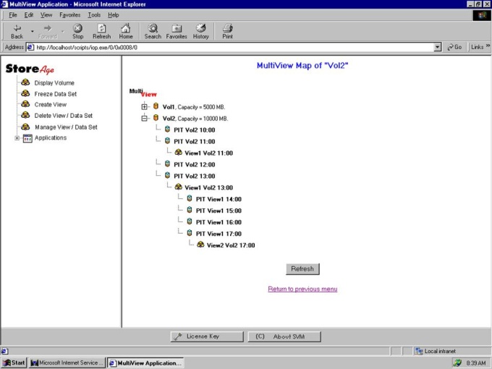Click the View1 Vol2 13:00 icon

[x=178, y=187]
